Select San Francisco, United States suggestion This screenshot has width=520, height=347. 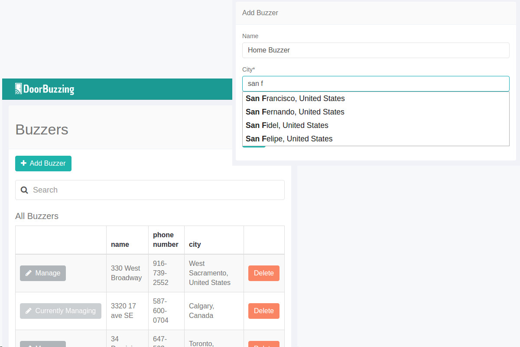[295, 98]
